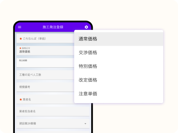
Task: Select 改定価格 entry
Action: click(119, 80)
